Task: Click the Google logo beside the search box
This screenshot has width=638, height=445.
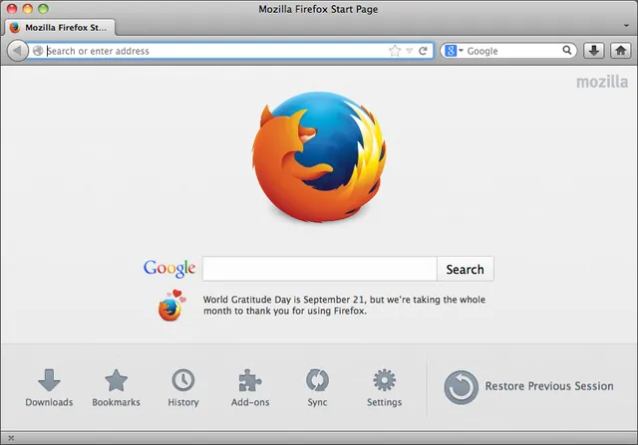Action: click(169, 269)
